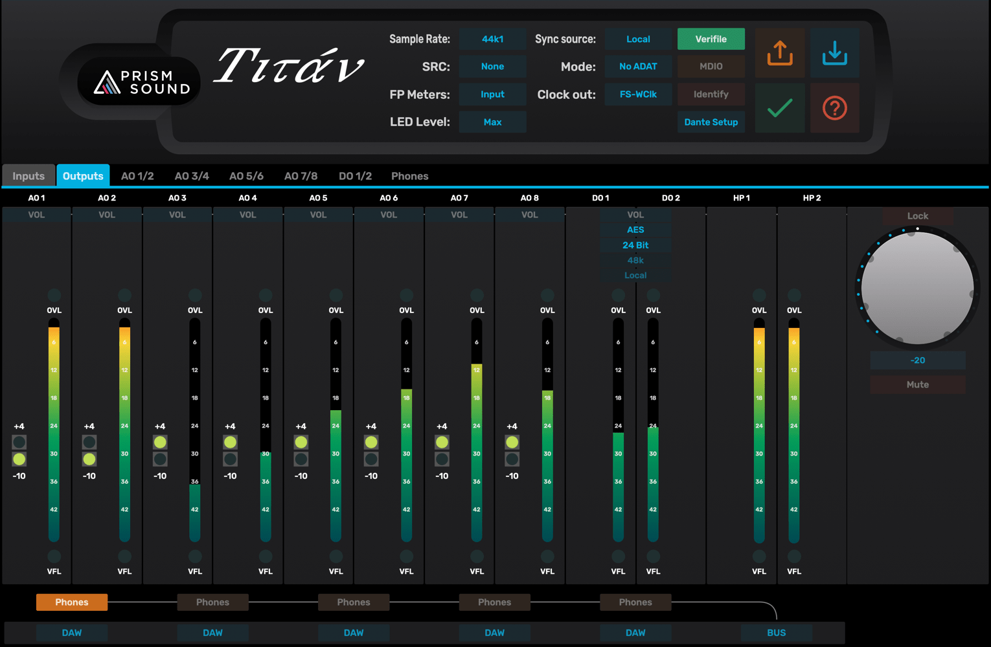Click the BUS source selector
Screen dimensions: 991x647
pyautogui.click(x=776, y=633)
